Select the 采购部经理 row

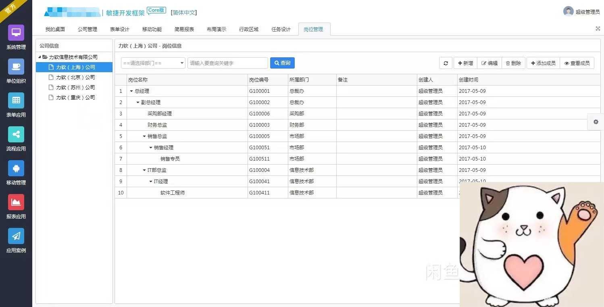(x=358, y=114)
